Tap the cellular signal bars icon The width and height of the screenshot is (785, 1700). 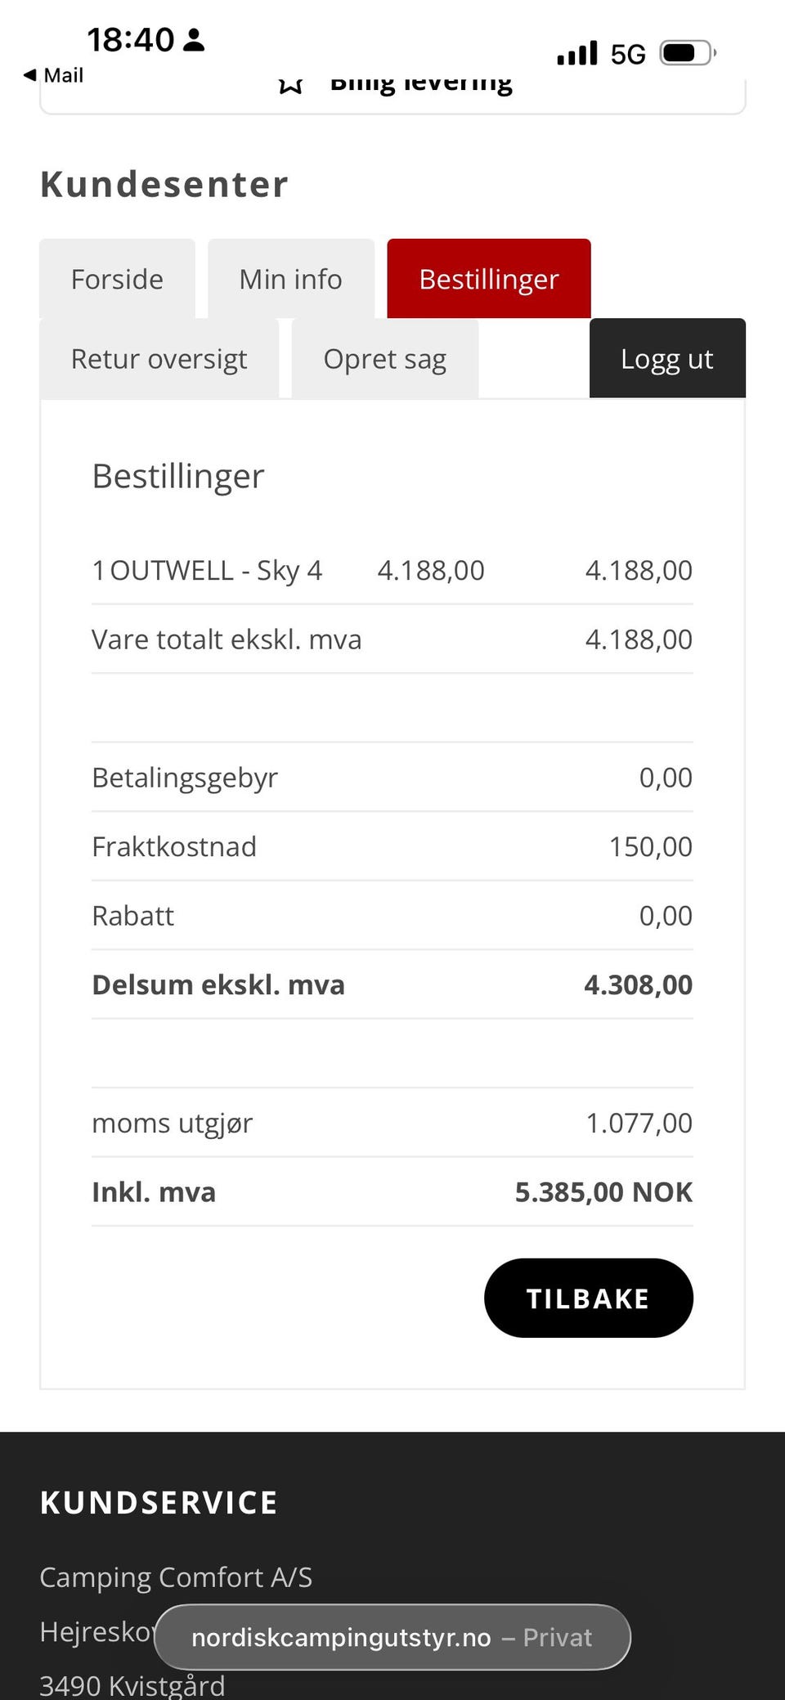[577, 52]
